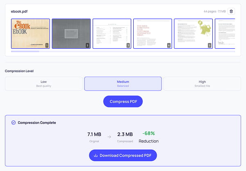Delete ebook.pdf with the trash icon
The image size is (246, 171).
point(231,11)
